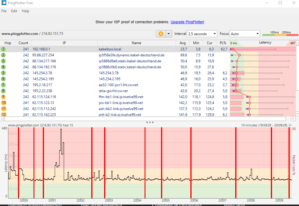Click the PL% column header
299x206 pixels.
(x=223, y=43)
